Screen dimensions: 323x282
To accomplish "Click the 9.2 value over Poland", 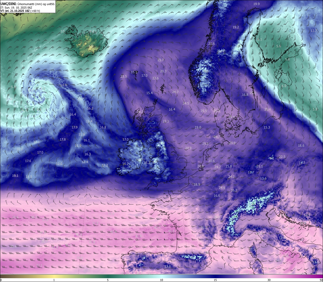I will click(x=272, y=158).
